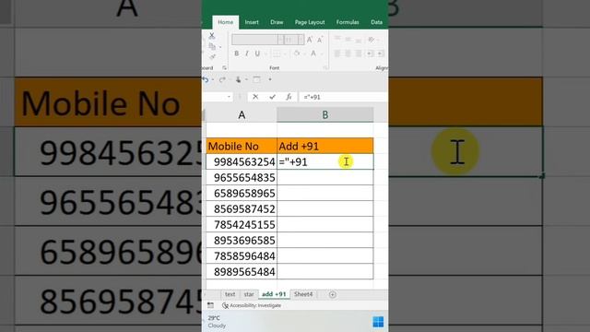The height and width of the screenshot is (332, 590).
Task: Toggle Italic formatting
Action: [x=247, y=53]
